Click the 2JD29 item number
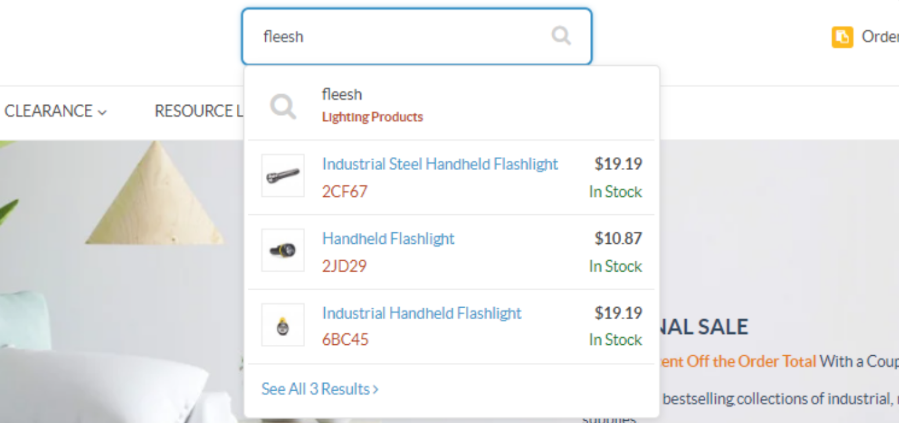This screenshot has height=423, width=899. tap(344, 266)
